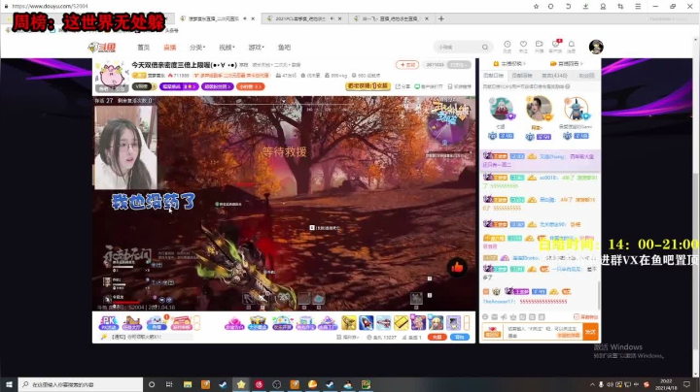
Task: Open the user profile avatar
Action: pyautogui.click(x=596, y=47)
